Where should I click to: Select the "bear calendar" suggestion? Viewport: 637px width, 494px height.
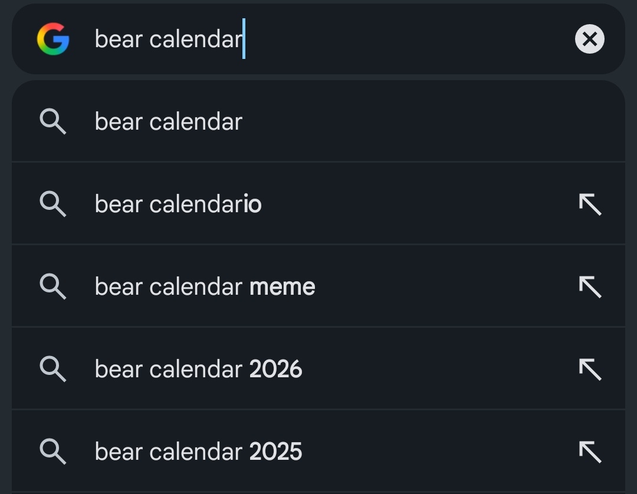(169, 122)
